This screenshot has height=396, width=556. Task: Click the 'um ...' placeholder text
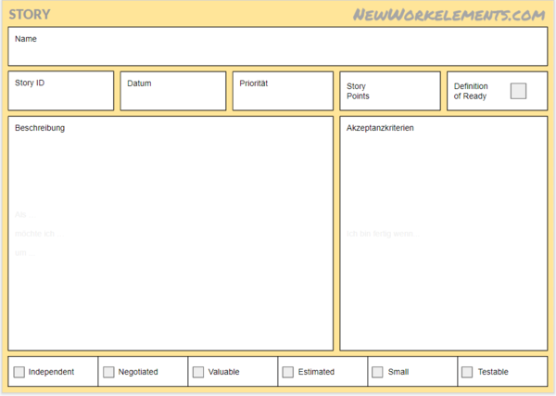pyautogui.click(x=25, y=253)
